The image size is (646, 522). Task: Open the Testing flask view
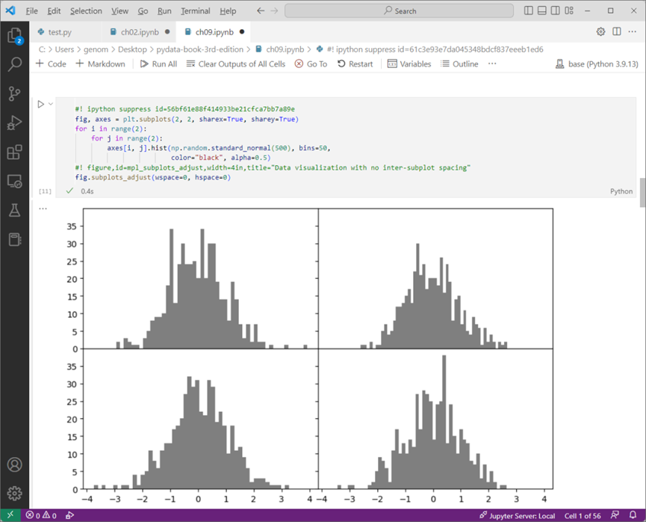click(15, 210)
